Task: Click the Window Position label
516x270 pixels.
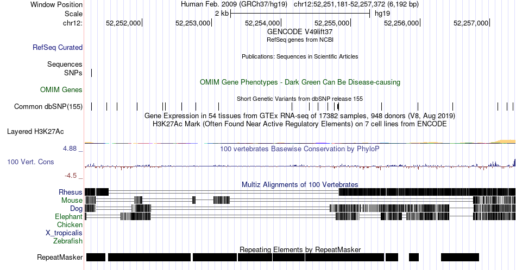Action: coord(56,4)
